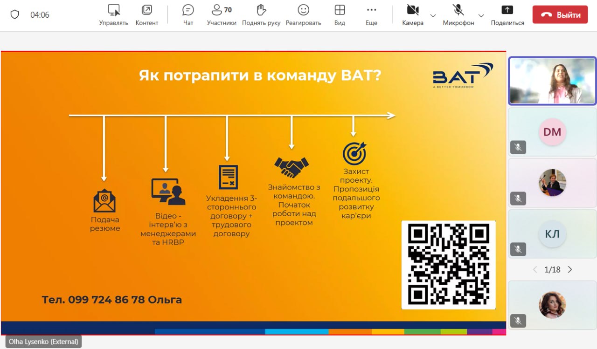The width and height of the screenshot is (597, 349).
Task: Click the meeting timer 04:06
Action: click(40, 15)
